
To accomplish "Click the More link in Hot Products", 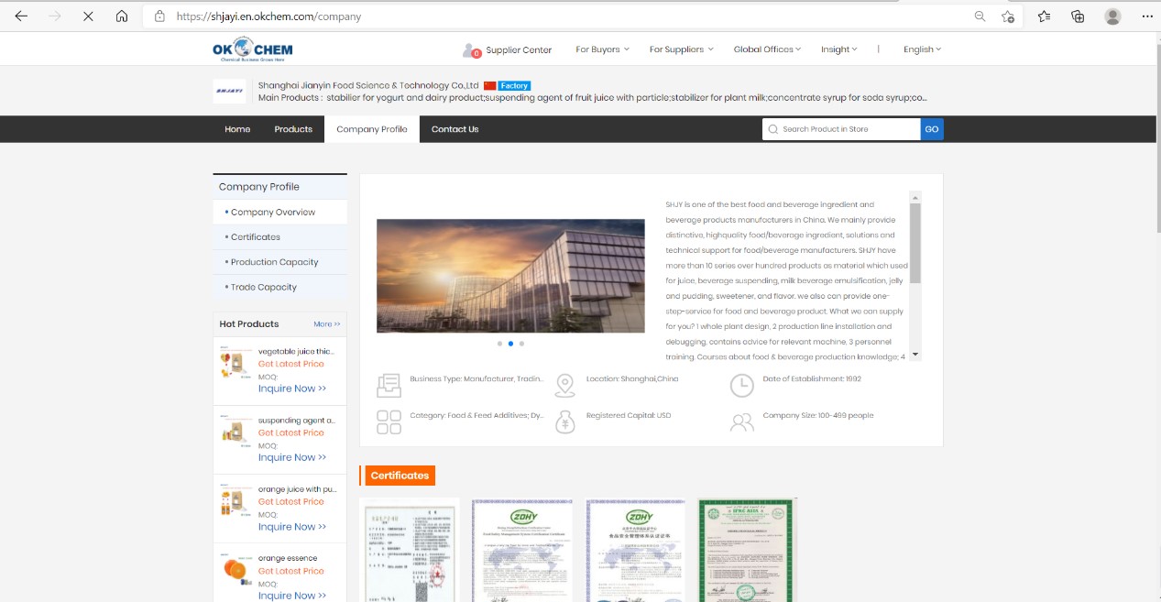I will click(327, 324).
